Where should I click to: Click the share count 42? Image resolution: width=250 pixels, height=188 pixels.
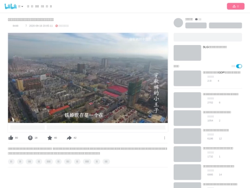click(x=75, y=138)
